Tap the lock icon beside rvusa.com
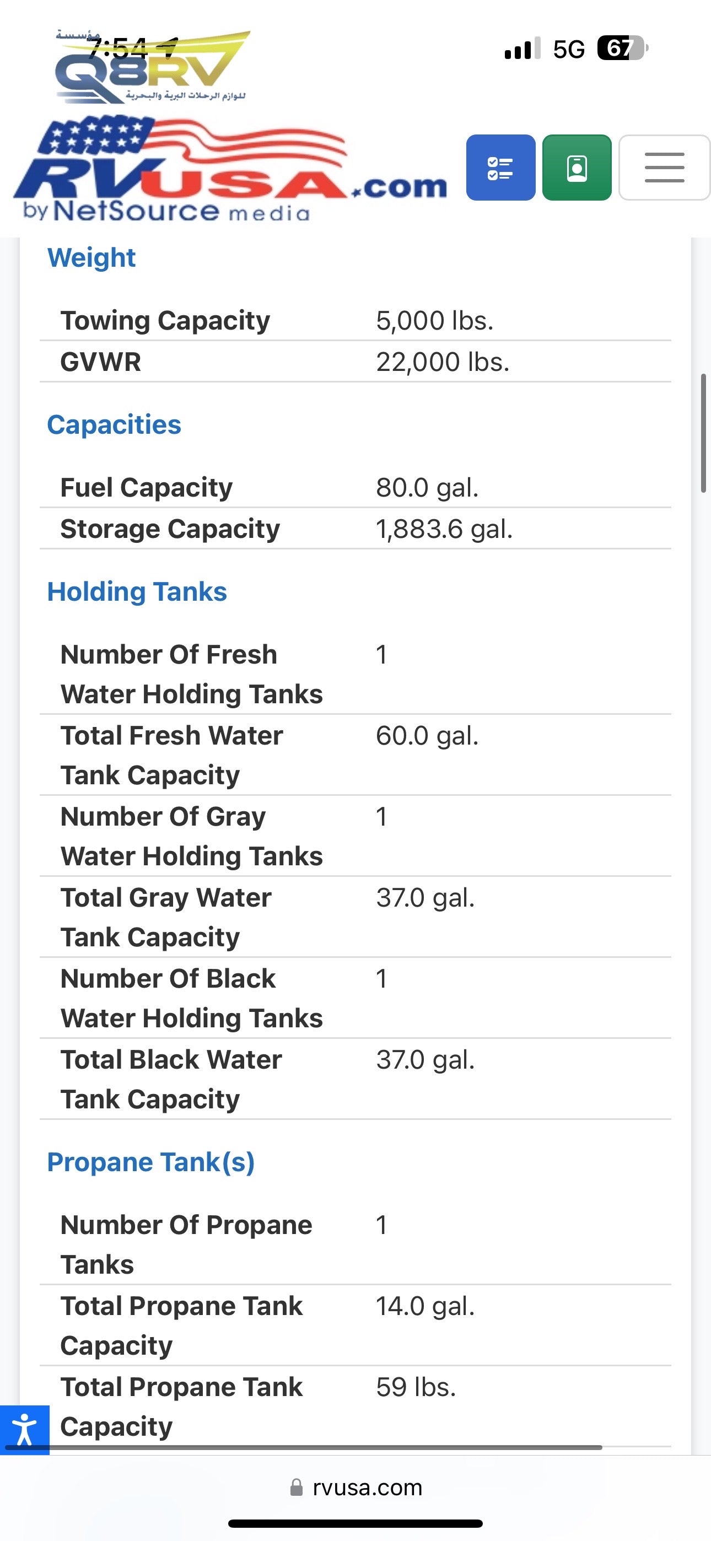This screenshot has width=711, height=1541. [297, 1487]
